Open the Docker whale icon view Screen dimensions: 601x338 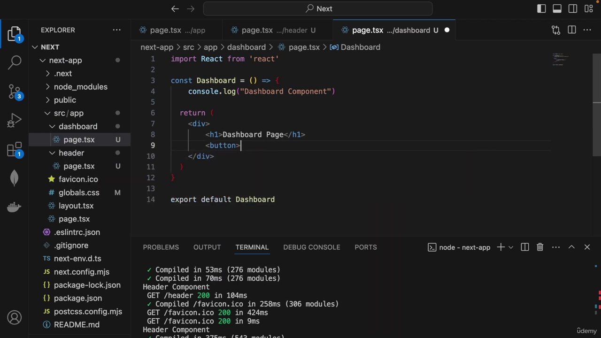coord(15,207)
